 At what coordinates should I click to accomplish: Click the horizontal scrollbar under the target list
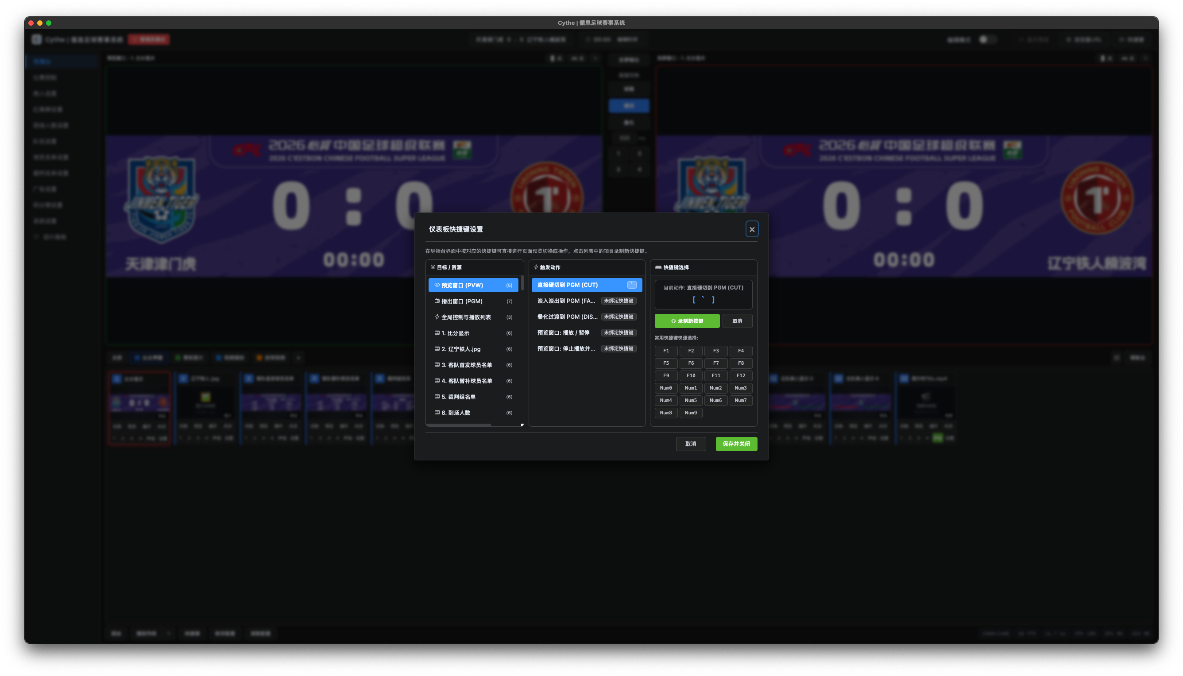coord(458,425)
